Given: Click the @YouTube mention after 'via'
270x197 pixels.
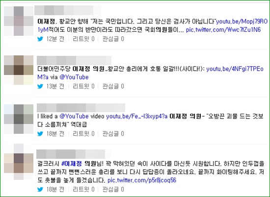Looking at the screenshot, I should [x=74, y=77].
